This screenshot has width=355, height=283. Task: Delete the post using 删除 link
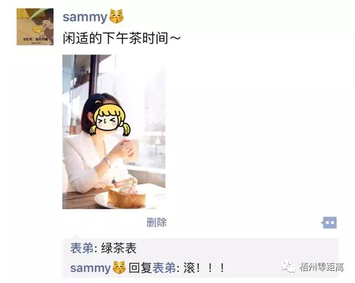(x=156, y=223)
